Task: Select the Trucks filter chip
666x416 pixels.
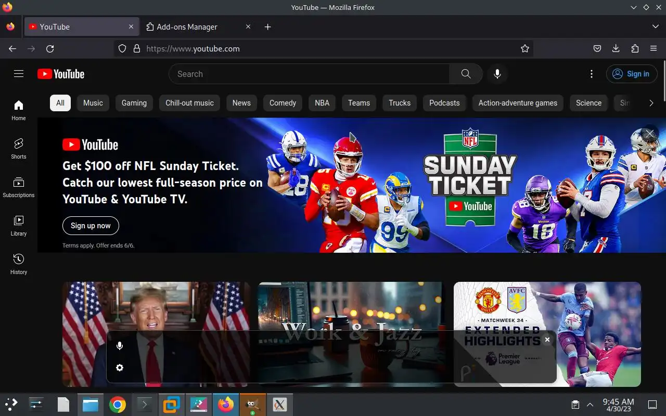Action: click(400, 103)
